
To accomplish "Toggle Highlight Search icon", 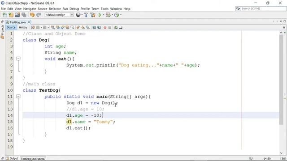I will (67, 27).
